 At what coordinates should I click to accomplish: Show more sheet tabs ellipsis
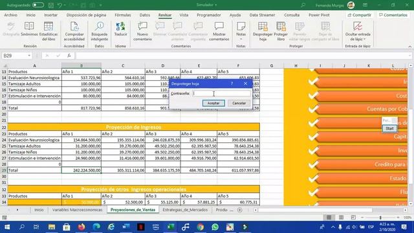pyautogui.click(x=232, y=210)
